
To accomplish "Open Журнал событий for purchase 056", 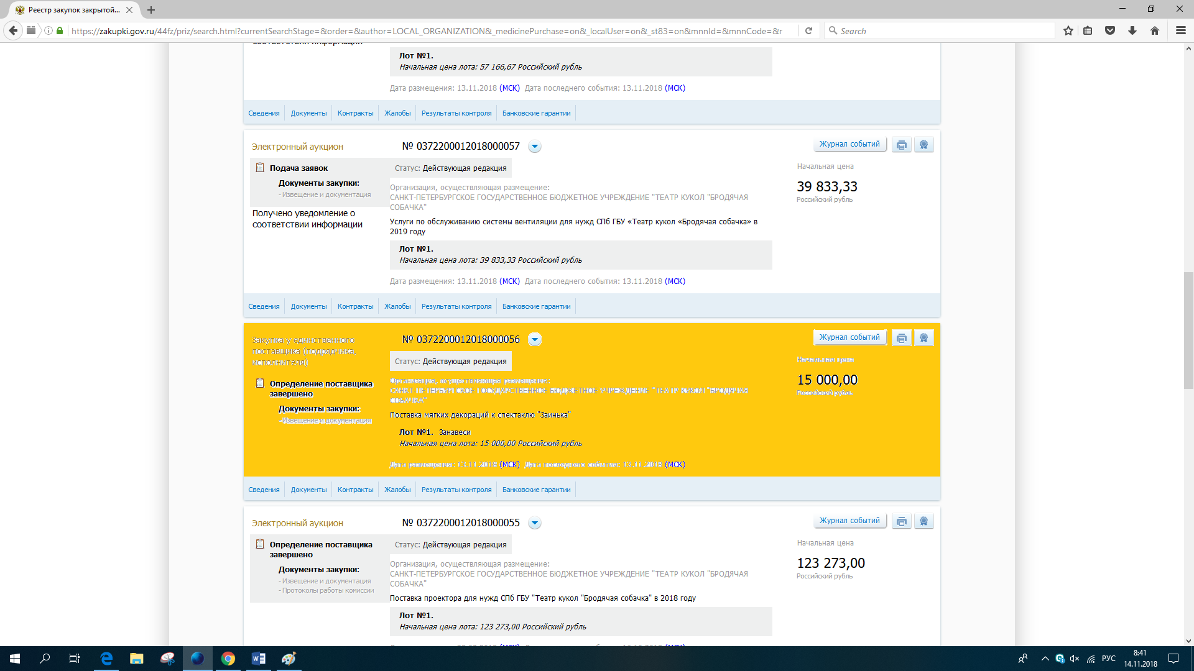I will [849, 337].
